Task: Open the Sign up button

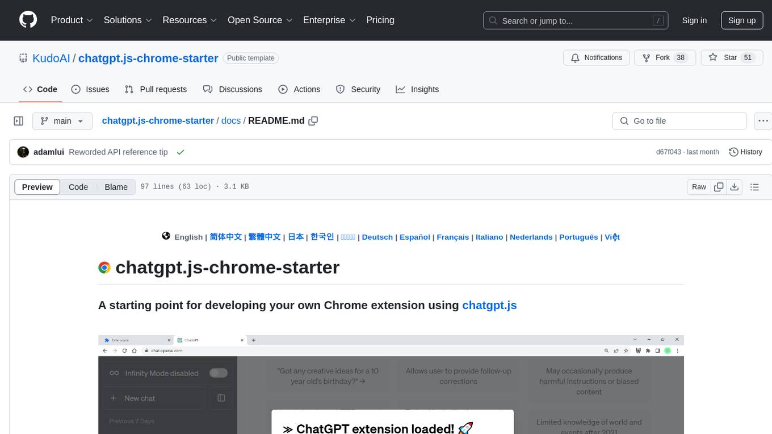Action: click(x=742, y=20)
